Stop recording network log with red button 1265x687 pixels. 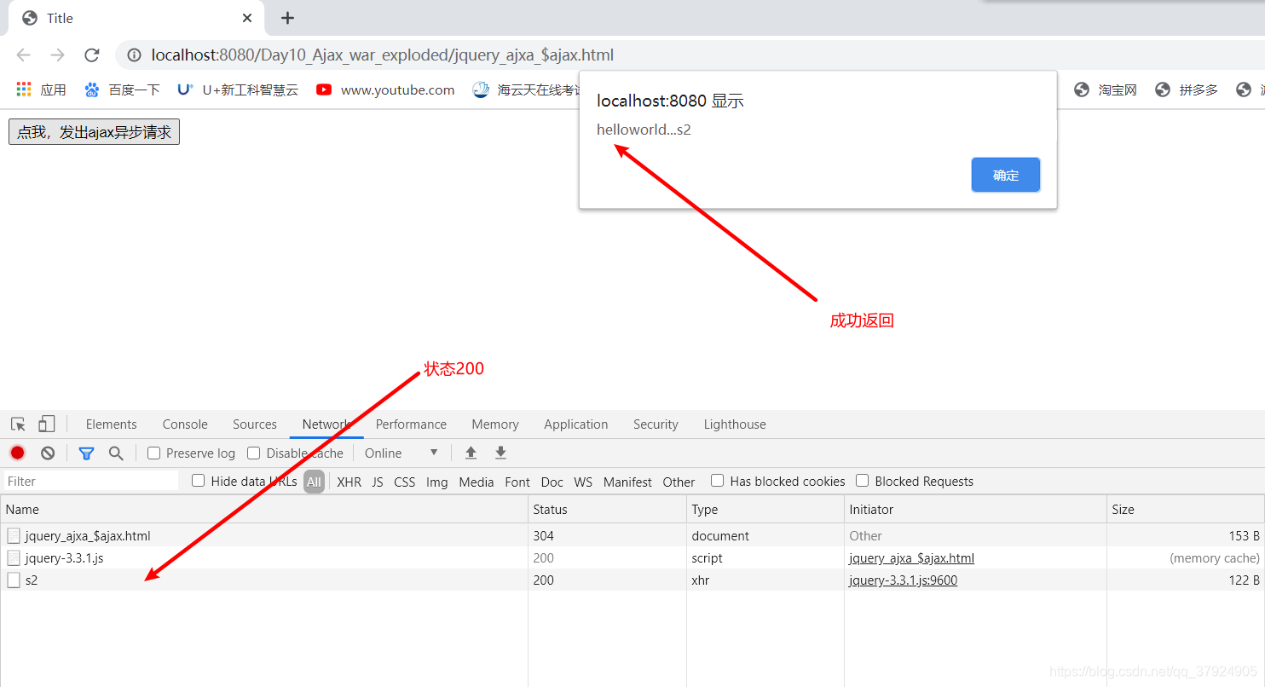pos(18,453)
